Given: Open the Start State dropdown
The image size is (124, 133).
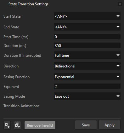Looking at the screenshot, I should pos(87,16).
